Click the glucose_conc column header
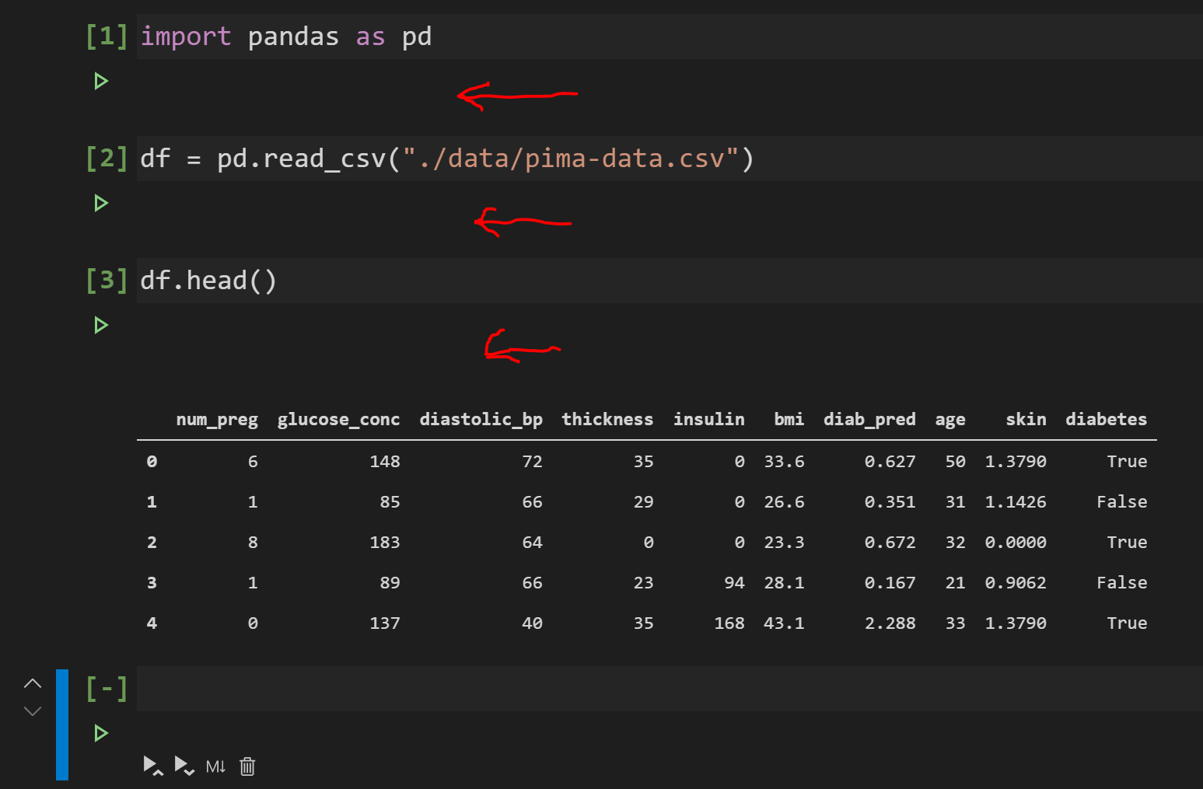This screenshot has height=789, width=1203. (338, 419)
